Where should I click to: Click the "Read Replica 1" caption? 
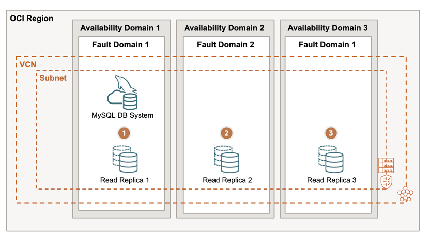(125, 180)
